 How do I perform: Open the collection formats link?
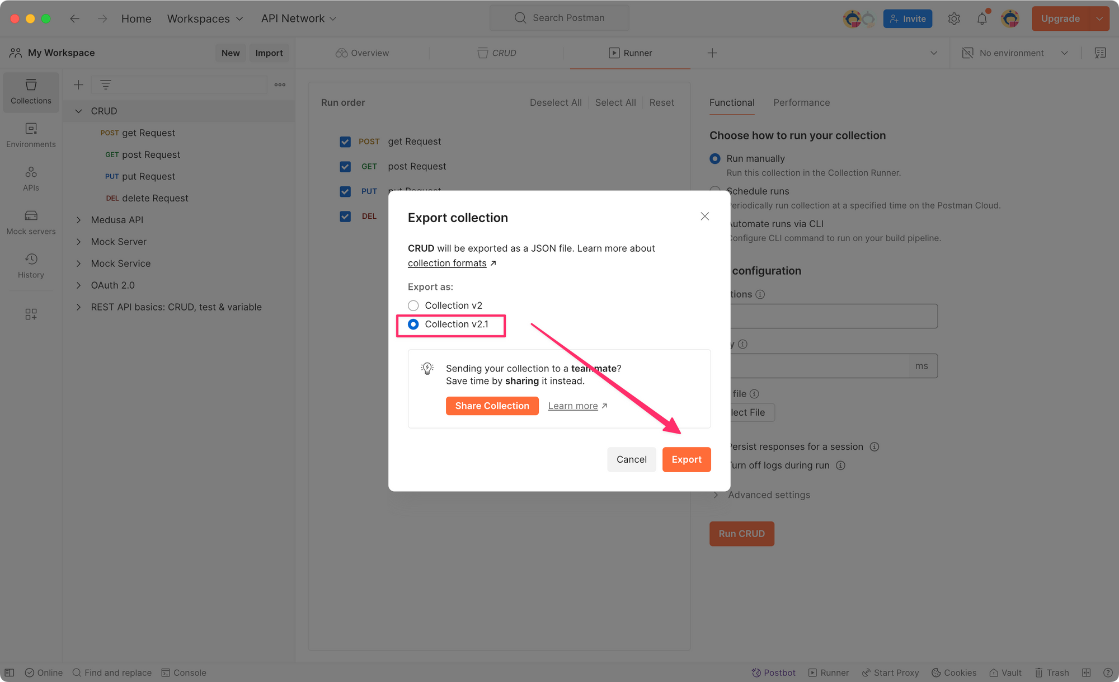(447, 263)
